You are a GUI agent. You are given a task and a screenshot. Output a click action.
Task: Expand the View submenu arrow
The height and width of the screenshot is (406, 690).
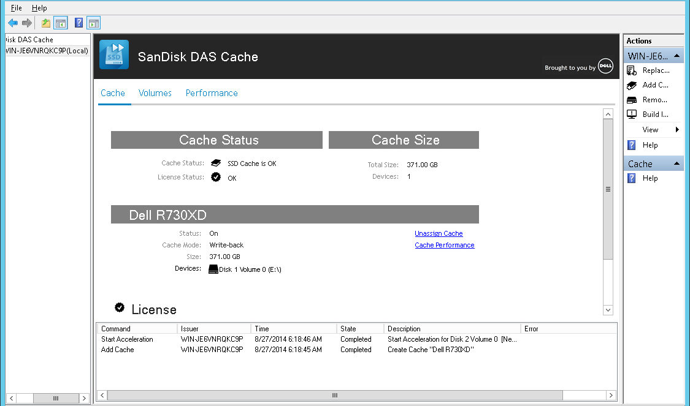677,130
